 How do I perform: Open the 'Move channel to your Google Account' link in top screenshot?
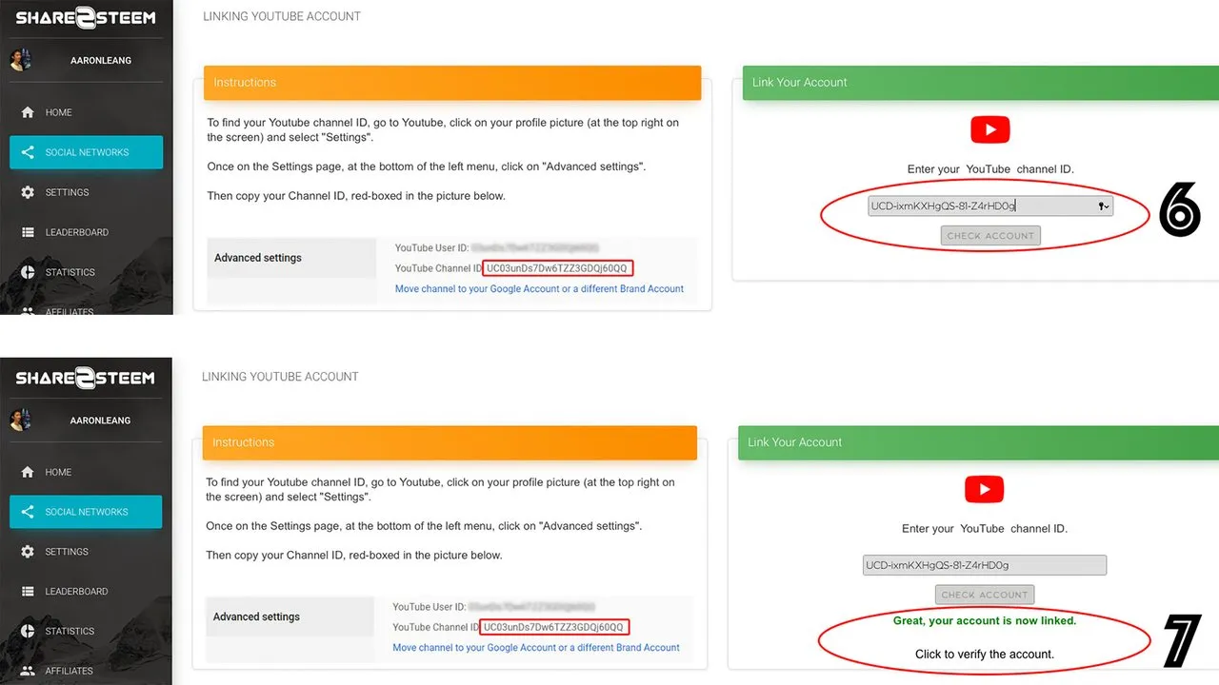pos(539,288)
